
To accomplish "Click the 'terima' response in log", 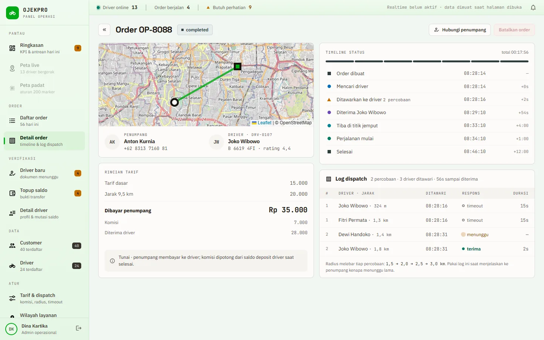I will tap(471, 249).
